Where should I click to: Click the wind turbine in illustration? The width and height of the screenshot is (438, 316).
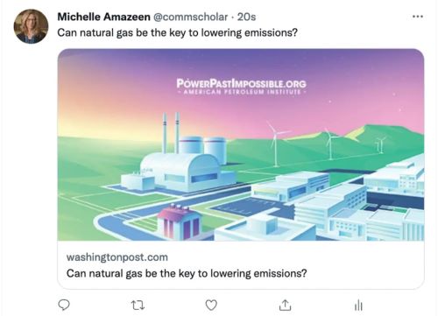tap(275, 144)
